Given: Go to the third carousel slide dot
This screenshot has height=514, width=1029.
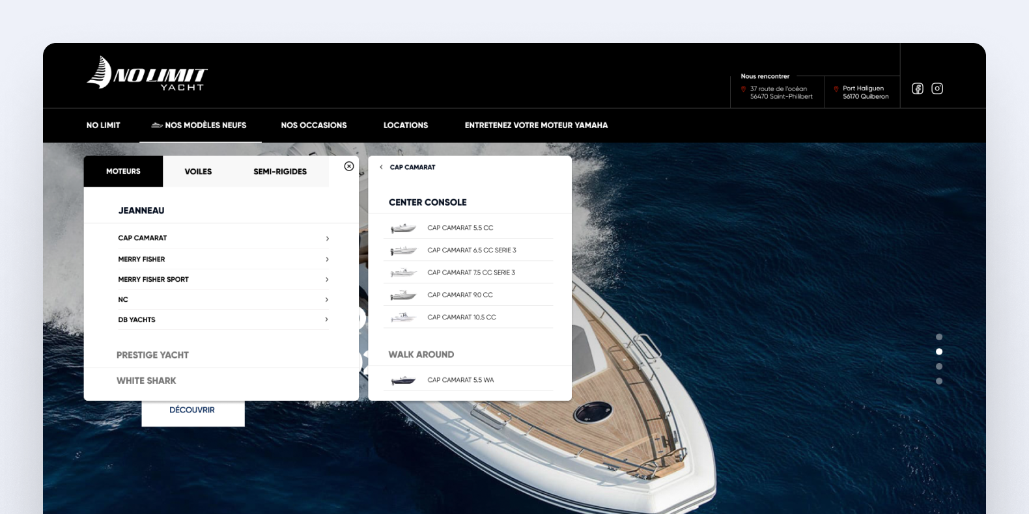Looking at the screenshot, I should pyautogui.click(x=939, y=366).
